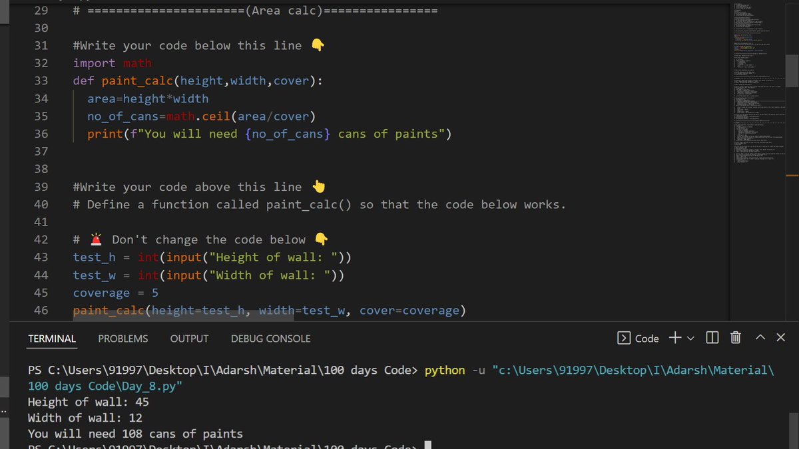Click line number 43 in the gutter
The width and height of the screenshot is (799, 449).
pos(41,257)
